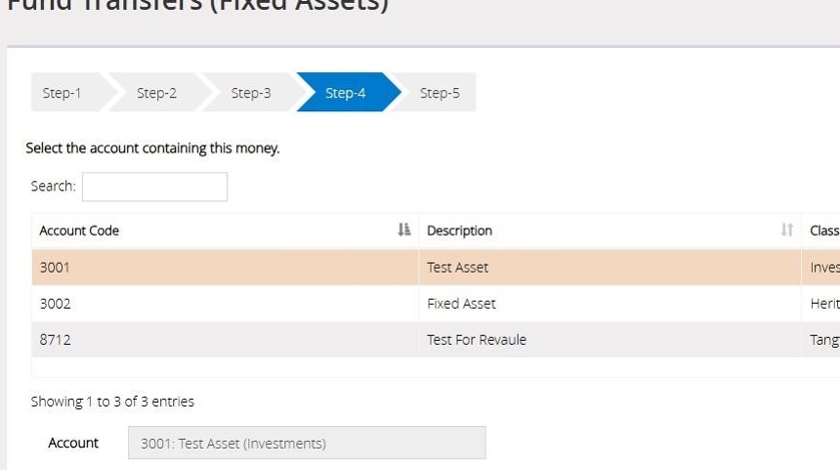840x470 pixels.
Task: Click the Class cell for account 8712
Action: (x=823, y=340)
